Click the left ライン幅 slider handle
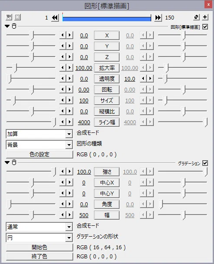Image resolution: width=214 pixels, height=264 pixels. tap(54, 122)
